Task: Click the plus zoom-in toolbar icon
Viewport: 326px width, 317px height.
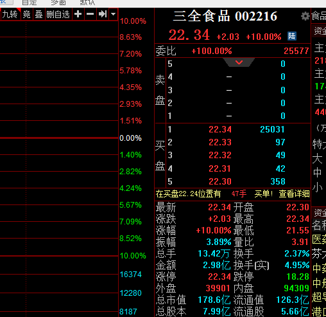Action: [78, 14]
